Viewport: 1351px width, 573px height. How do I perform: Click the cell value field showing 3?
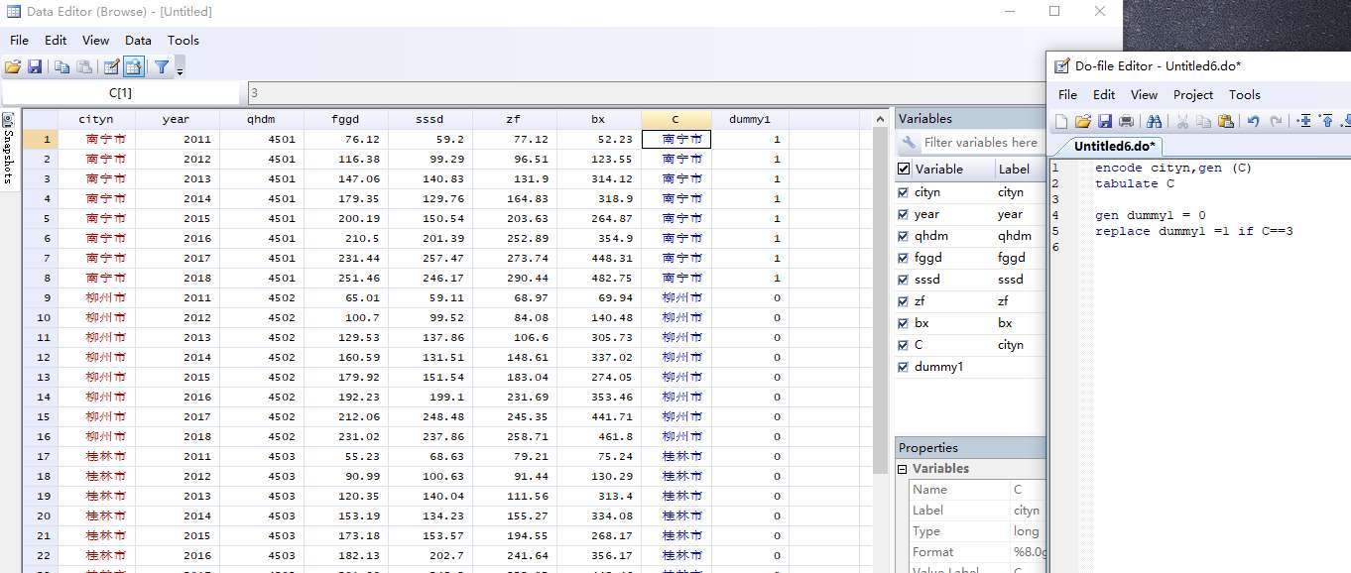tap(645, 93)
